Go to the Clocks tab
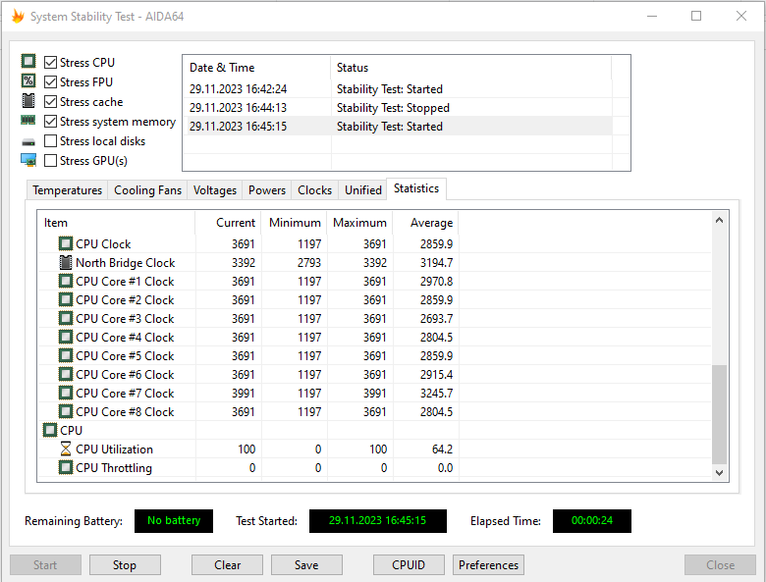 click(x=314, y=190)
